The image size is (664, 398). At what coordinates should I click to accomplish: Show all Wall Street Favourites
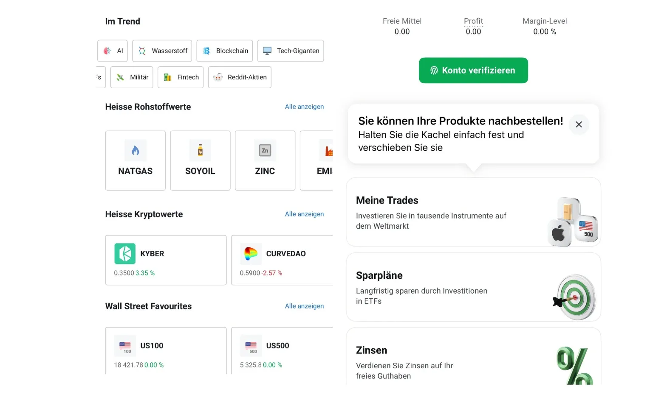[304, 306]
